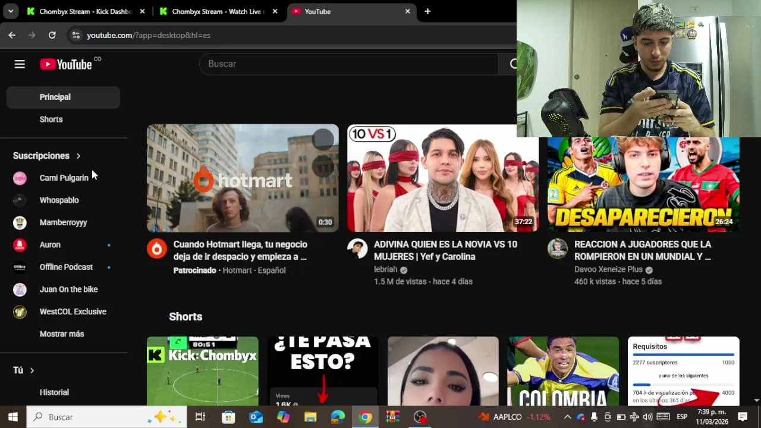View site information icon in address bar
Viewport: 761px width, 428px height.
point(76,35)
